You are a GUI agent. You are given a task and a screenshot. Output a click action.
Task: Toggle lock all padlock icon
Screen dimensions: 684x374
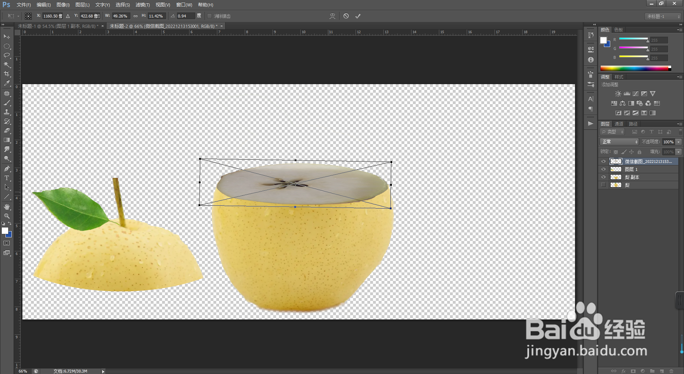(639, 152)
